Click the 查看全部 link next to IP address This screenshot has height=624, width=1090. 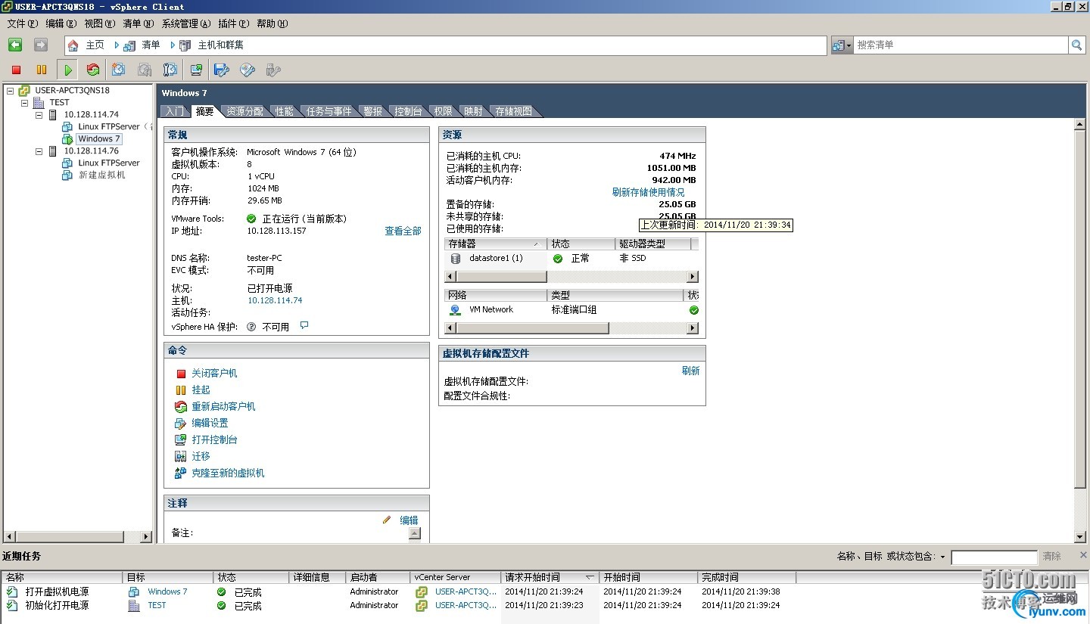click(x=403, y=231)
